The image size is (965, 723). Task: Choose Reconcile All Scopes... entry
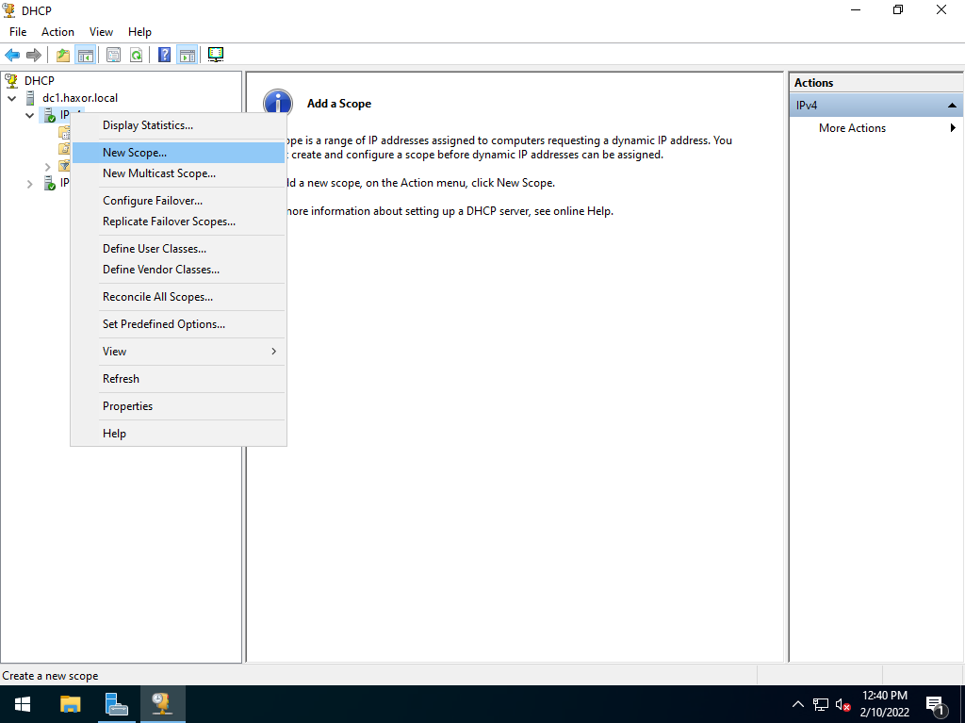178,297
